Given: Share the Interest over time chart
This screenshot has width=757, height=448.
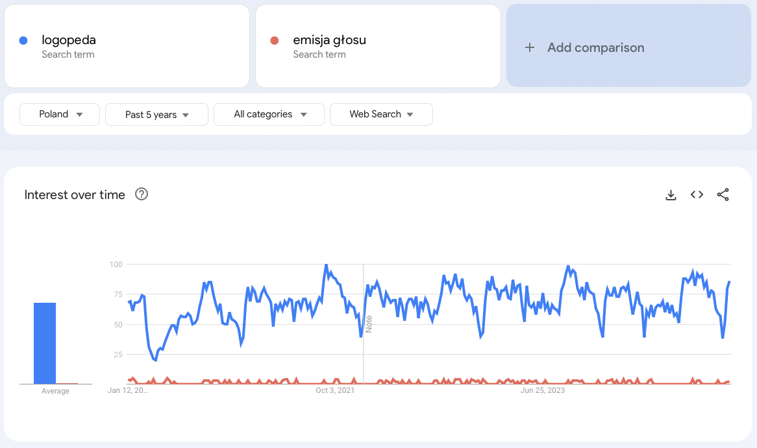Looking at the screenshot, I should [x=723, y=195].
